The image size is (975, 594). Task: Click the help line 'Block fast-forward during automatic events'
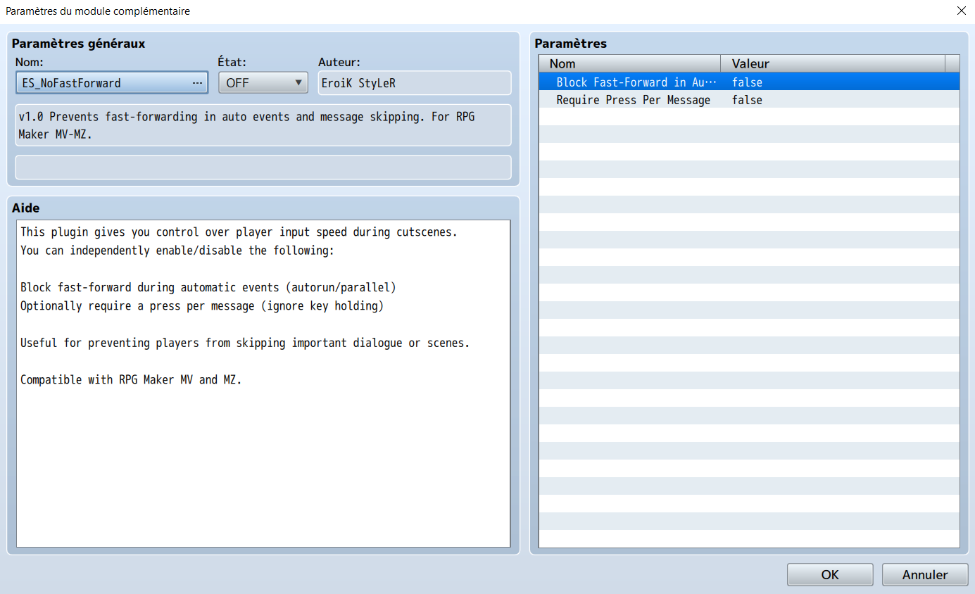tap(208, 287)
